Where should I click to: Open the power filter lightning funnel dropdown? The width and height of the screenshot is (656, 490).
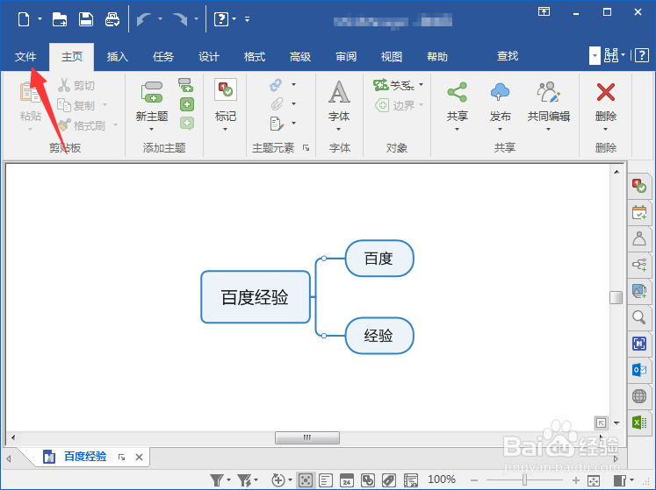coord(256,480)
